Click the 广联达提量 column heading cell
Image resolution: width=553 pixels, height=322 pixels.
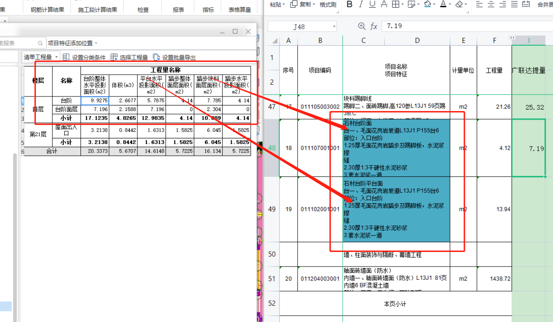(x=529, y=70)
